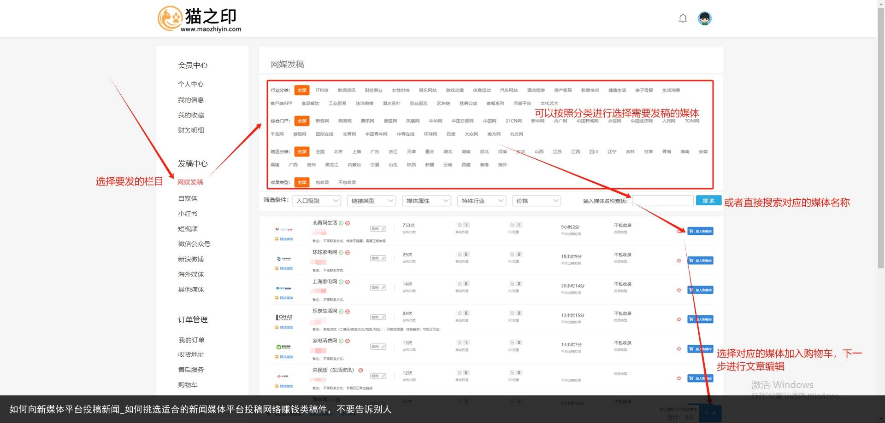The image size is (885, 423).
Task: Click red circle icon beside 央视频 (生活资讯)
Action: tap(360, 371)
